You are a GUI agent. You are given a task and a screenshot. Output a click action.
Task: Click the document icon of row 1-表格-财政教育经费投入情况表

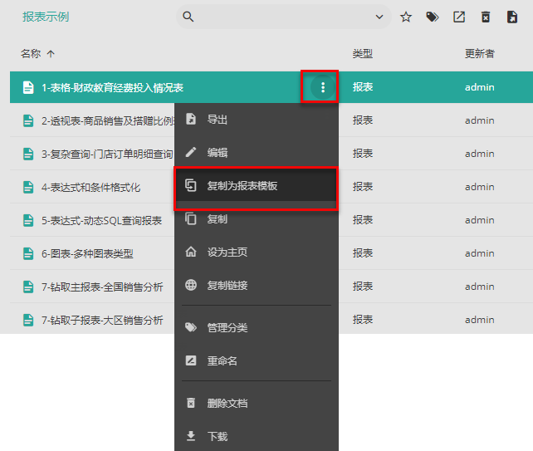(28, 87)
